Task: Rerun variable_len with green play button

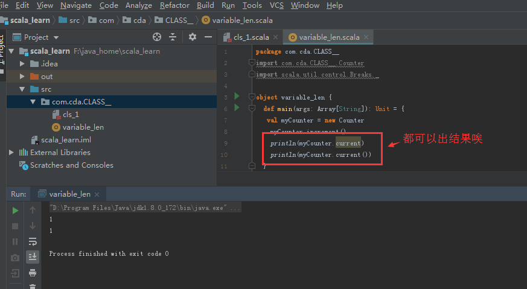Action: click(x=15, y=211)
